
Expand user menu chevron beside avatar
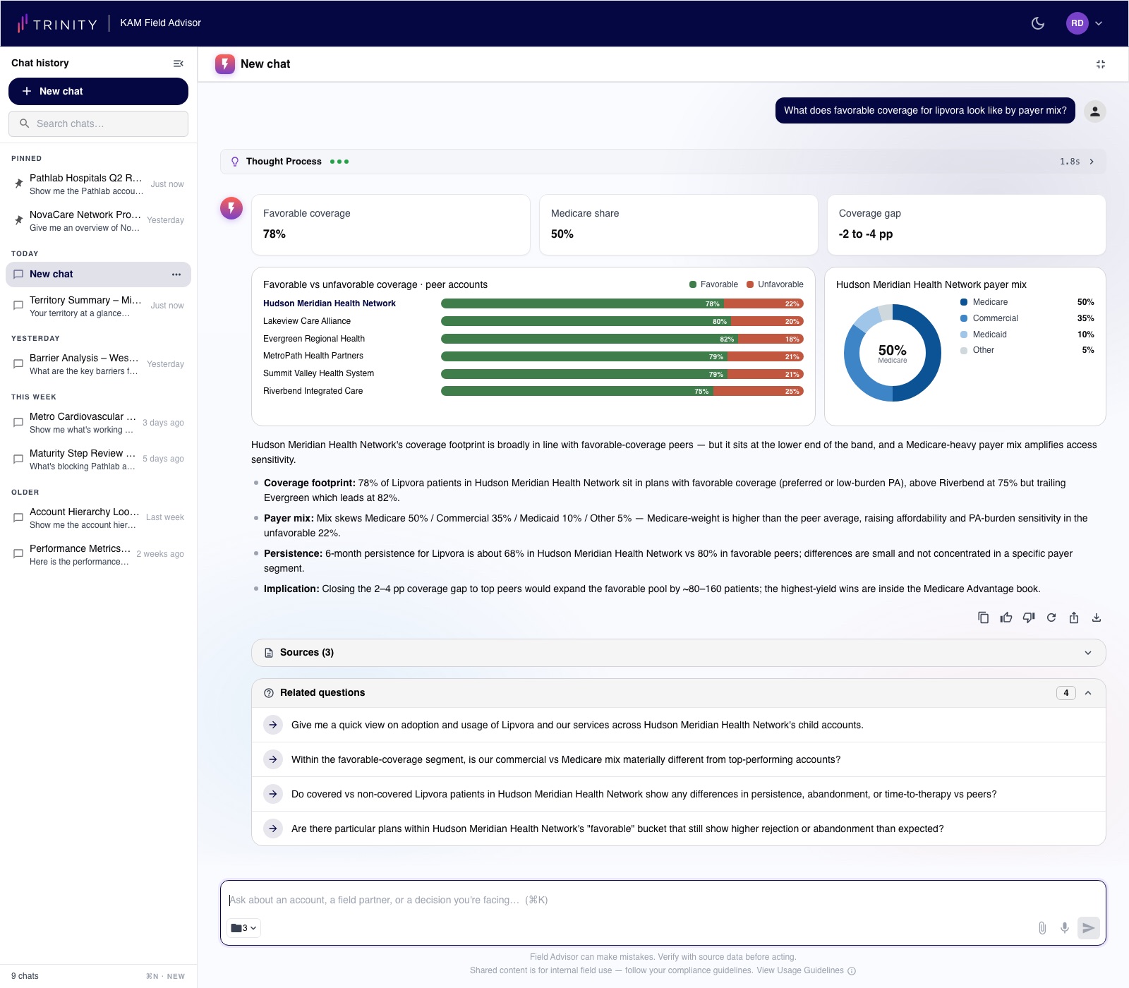click(1099, 23)
